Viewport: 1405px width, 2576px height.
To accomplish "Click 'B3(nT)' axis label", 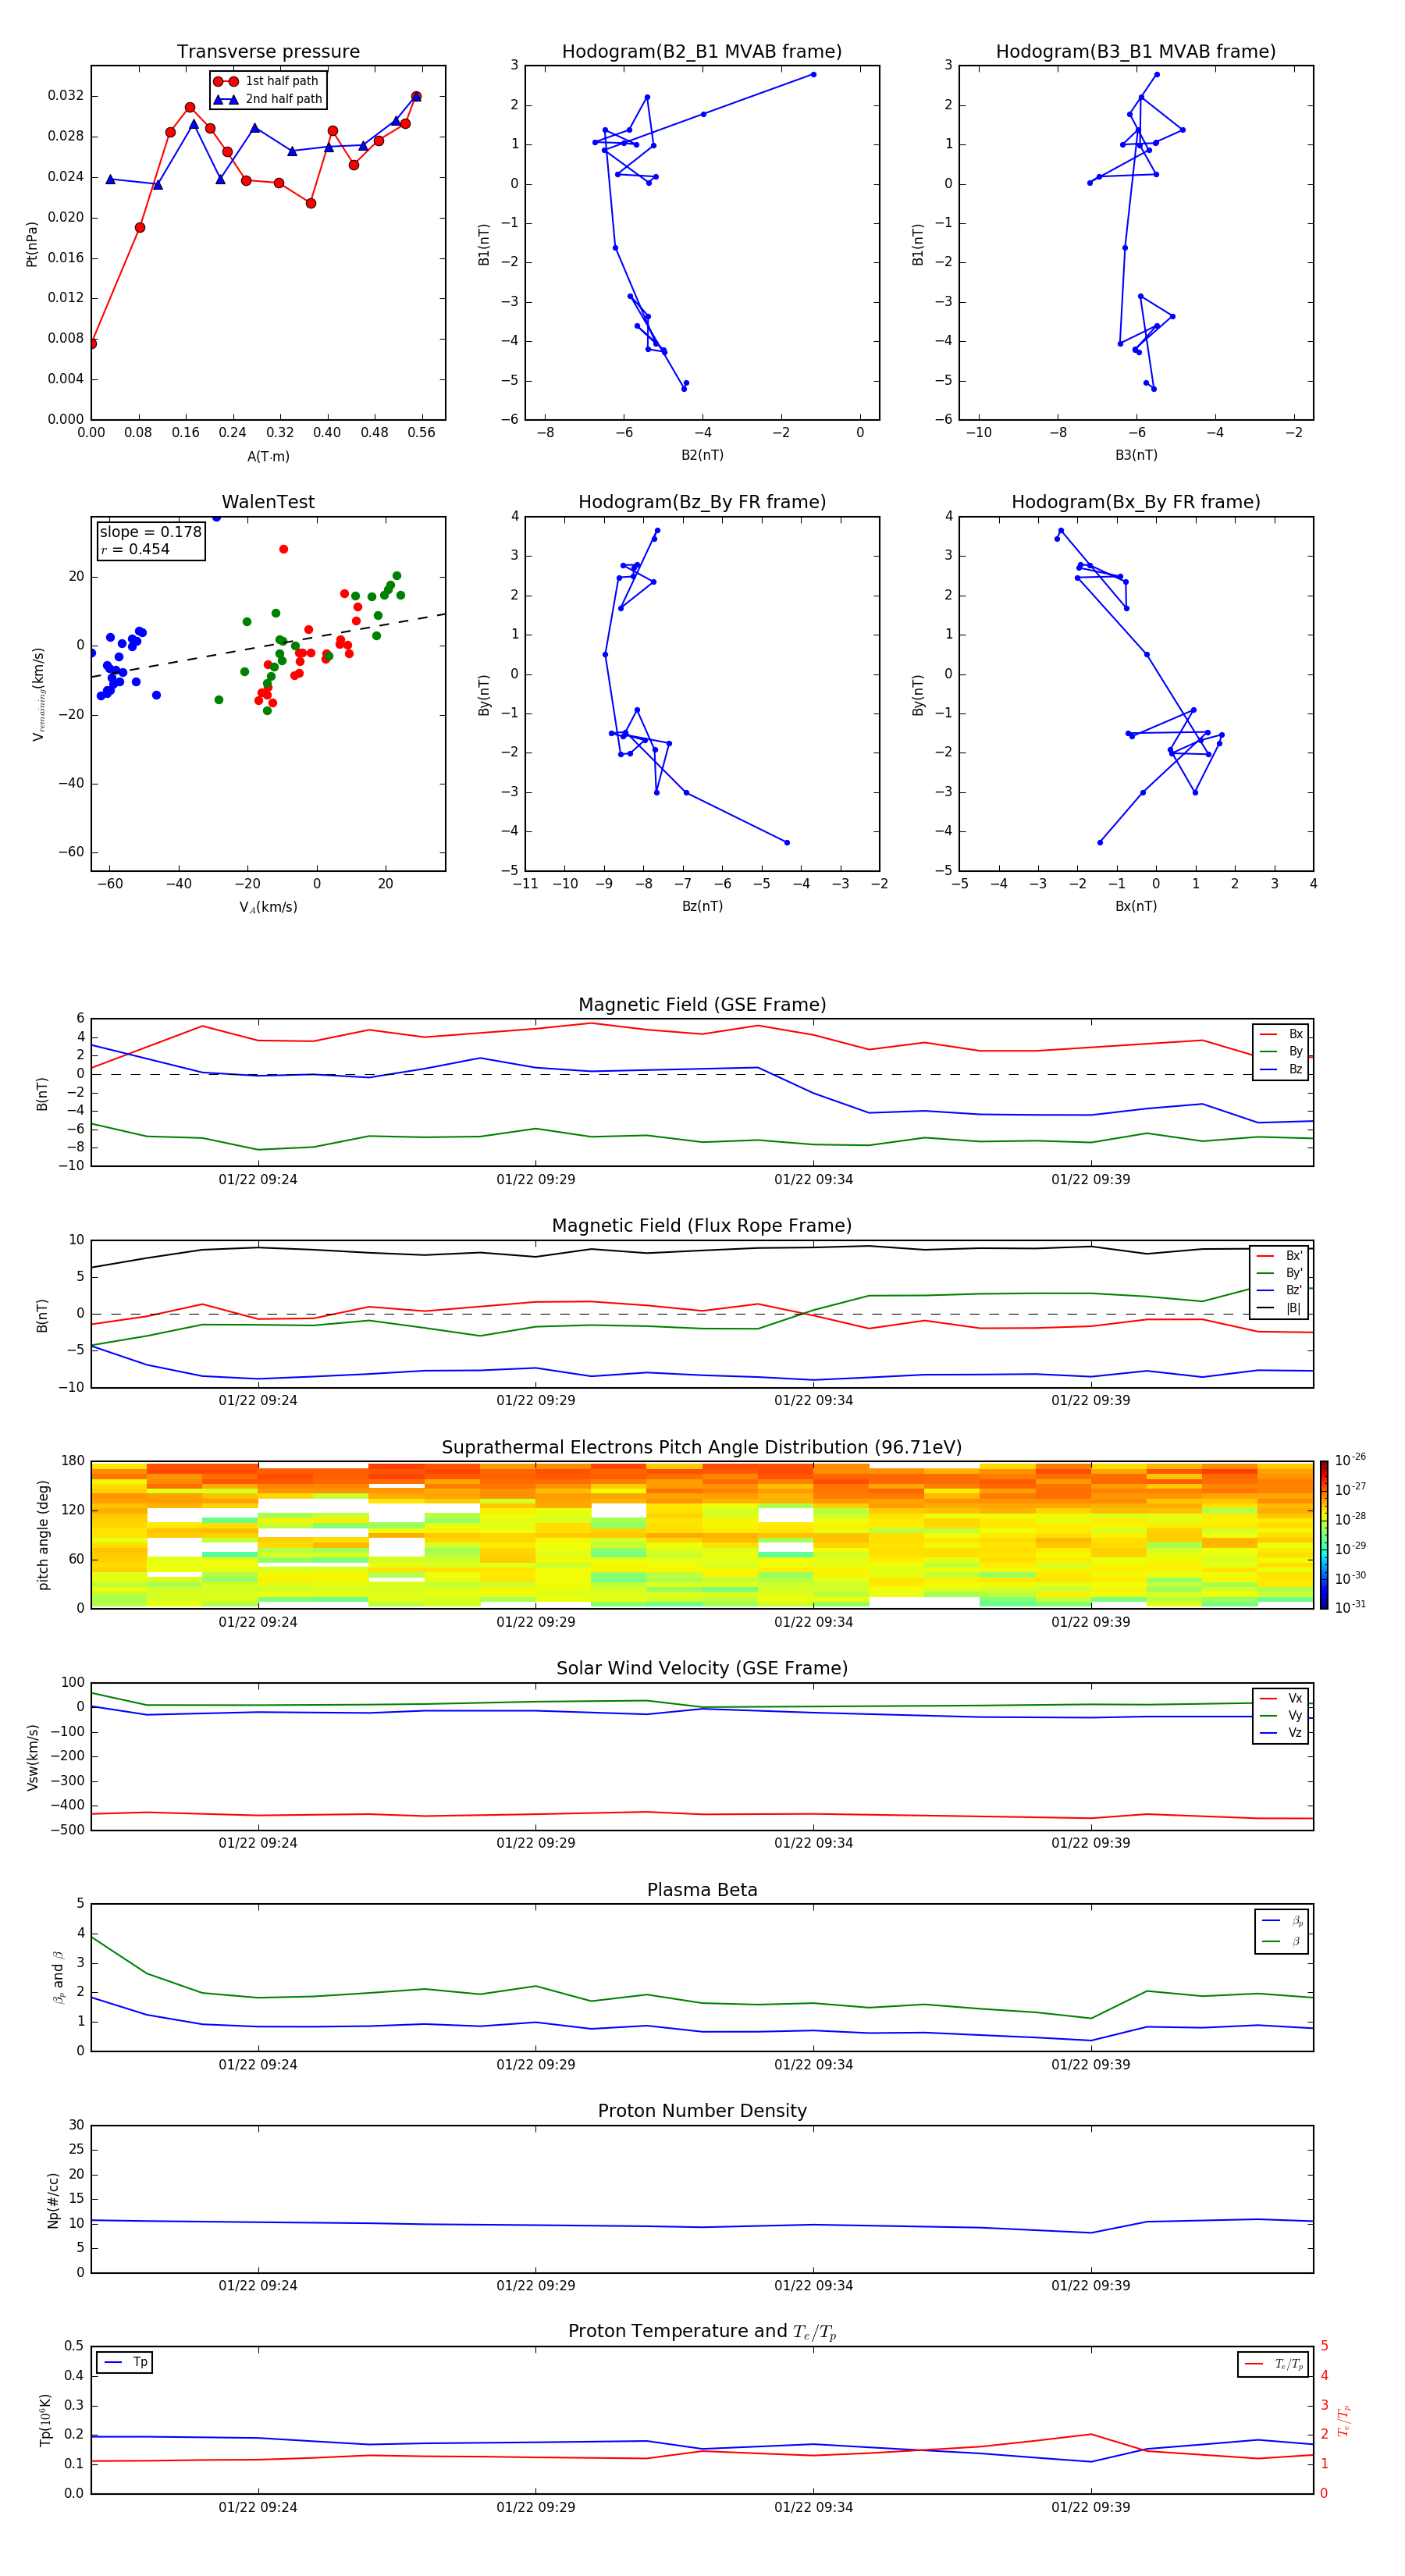I will 1136,455.
